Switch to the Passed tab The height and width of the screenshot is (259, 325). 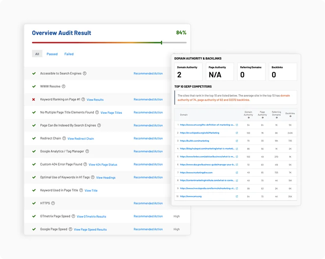click(x=51, y=54)
